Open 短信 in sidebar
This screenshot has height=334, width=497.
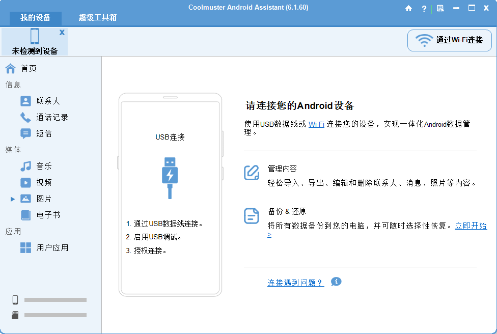(x=44, y=133)
